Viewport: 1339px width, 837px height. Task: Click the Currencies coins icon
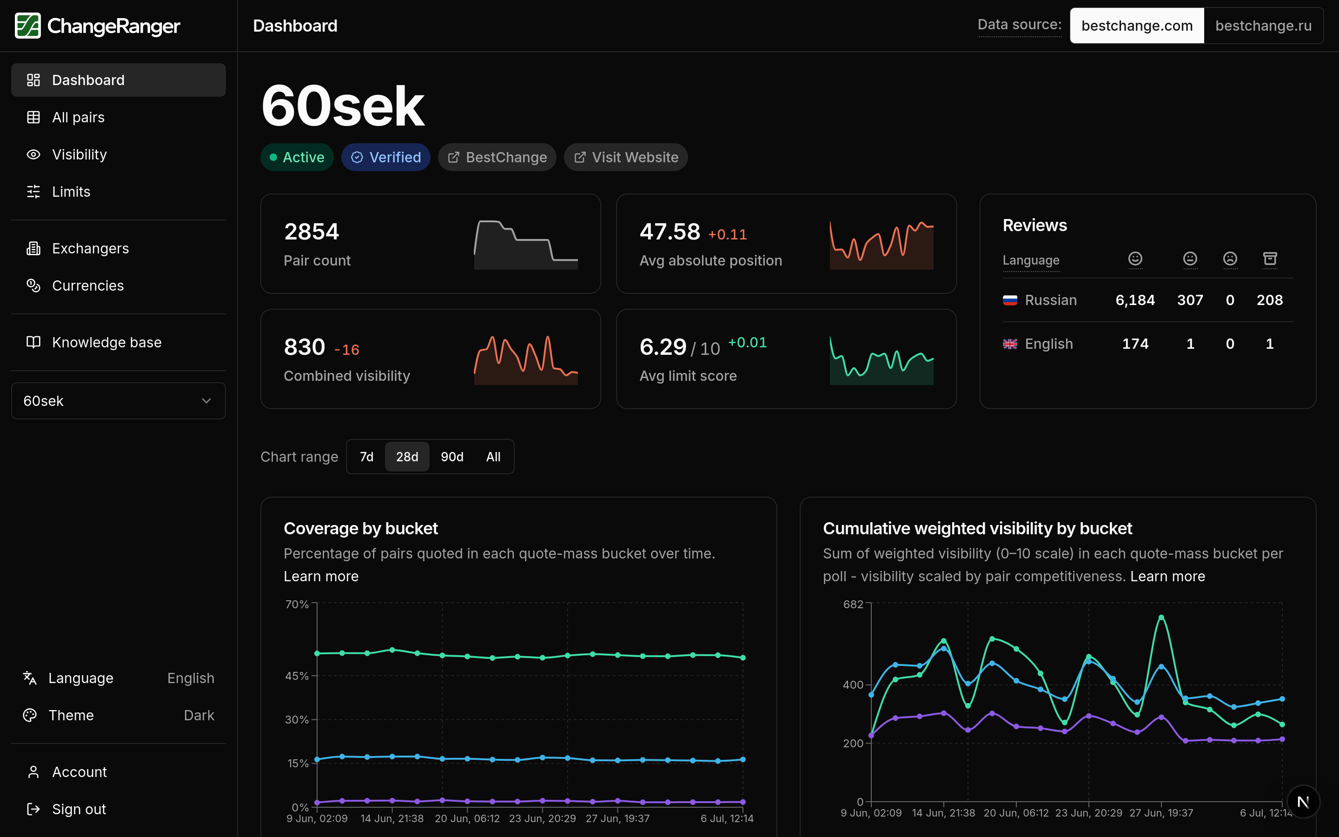(x=33, y=286)
